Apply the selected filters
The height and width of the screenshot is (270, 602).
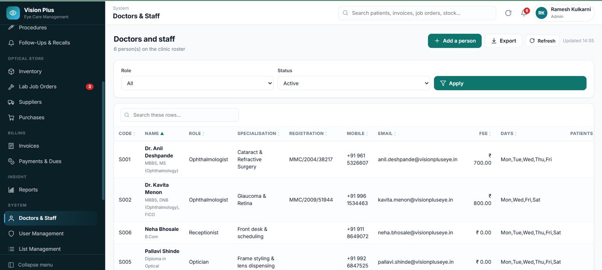pos(510,83)
